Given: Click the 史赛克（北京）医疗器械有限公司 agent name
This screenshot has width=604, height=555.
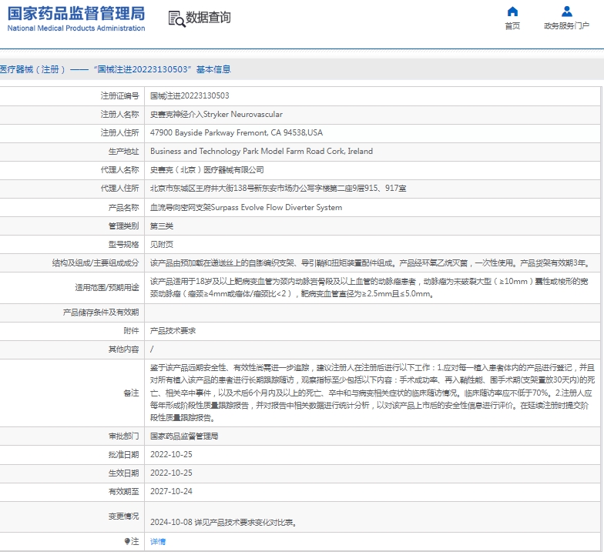Looking at the screenshot, I should tap(206, 169).
